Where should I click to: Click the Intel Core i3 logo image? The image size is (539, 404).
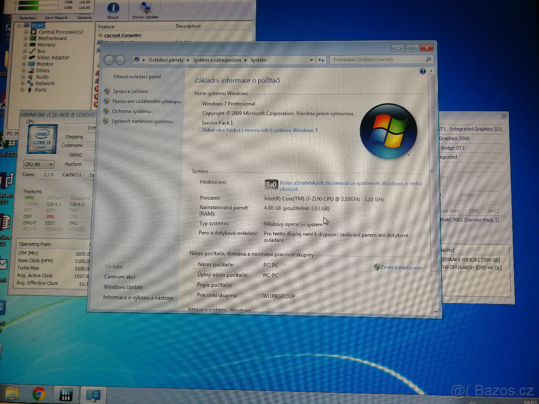point(42,139)
